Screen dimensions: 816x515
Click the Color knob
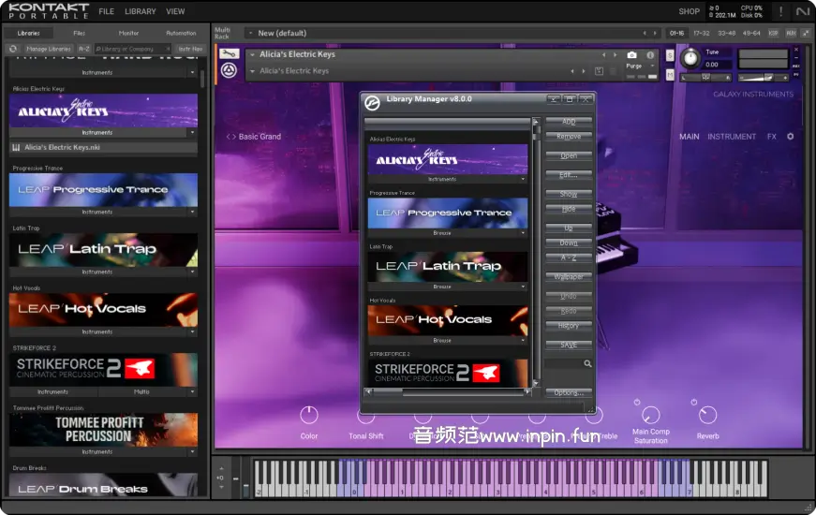(x=309, y=415)
